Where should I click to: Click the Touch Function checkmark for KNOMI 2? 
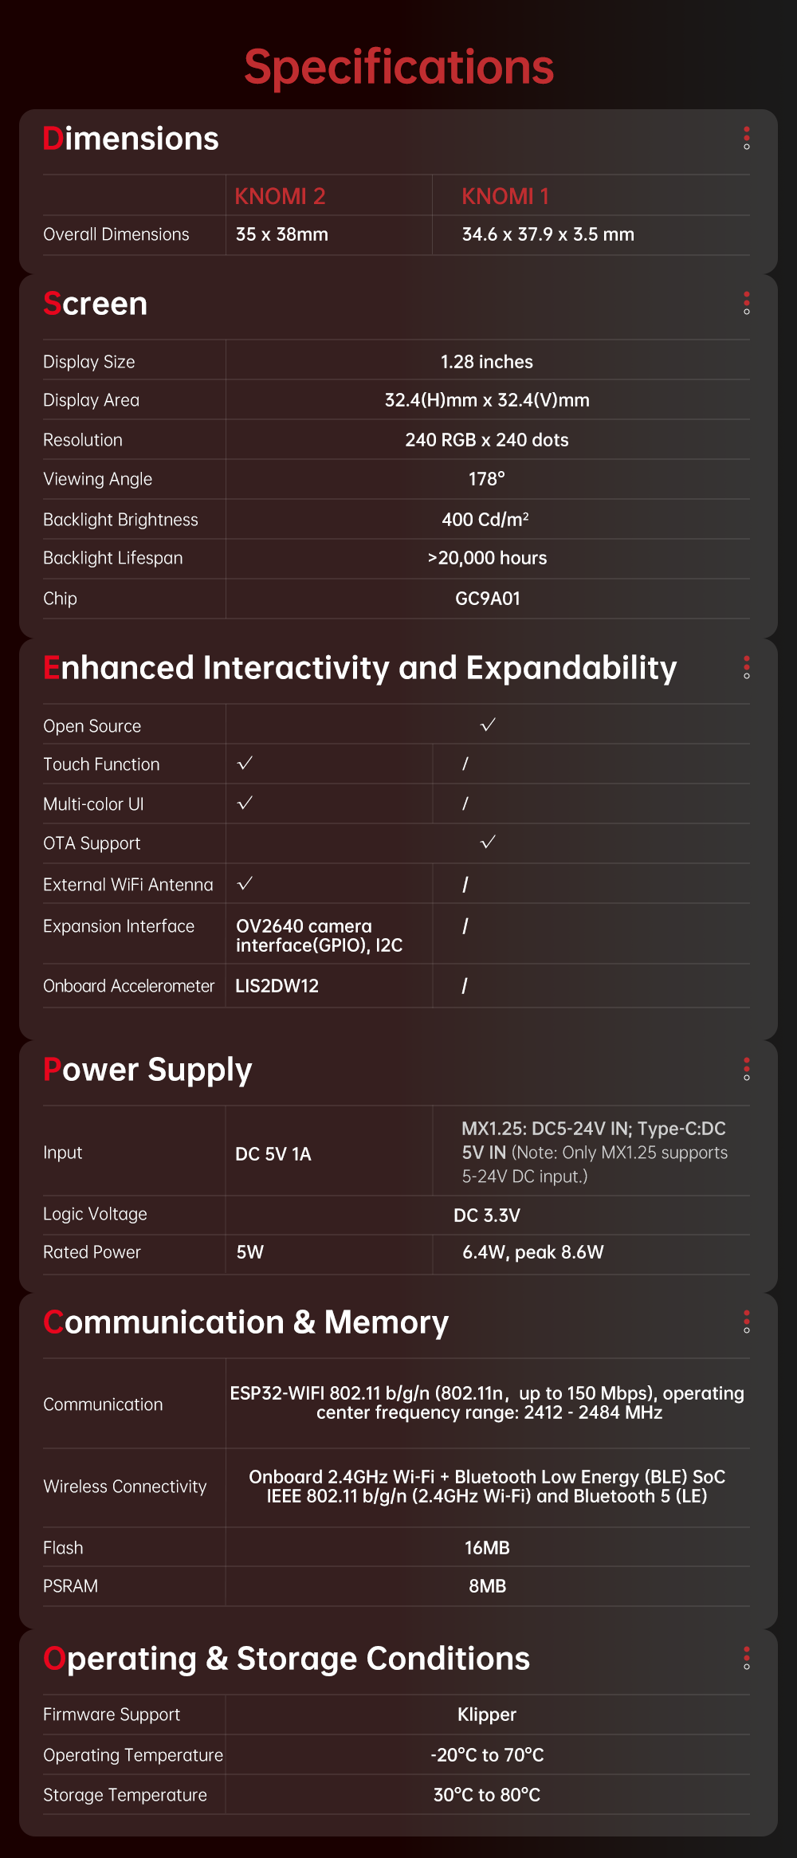[x=245, y=763]
